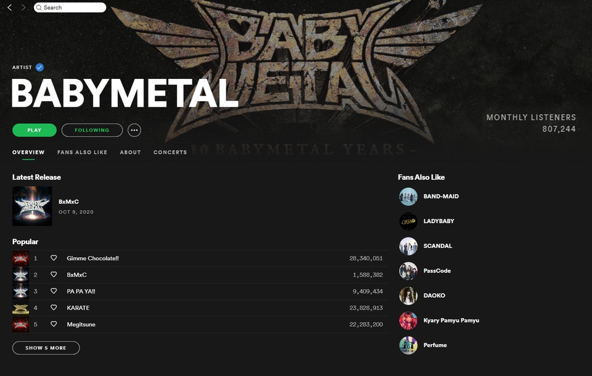Open BAND-MAID artist avatar
592x376 pixels.
click(x=408, y=197)
